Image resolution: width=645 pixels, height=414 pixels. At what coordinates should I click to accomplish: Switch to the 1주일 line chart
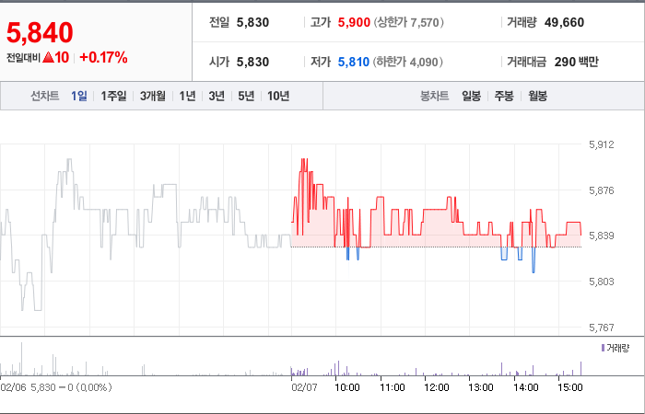113,96
